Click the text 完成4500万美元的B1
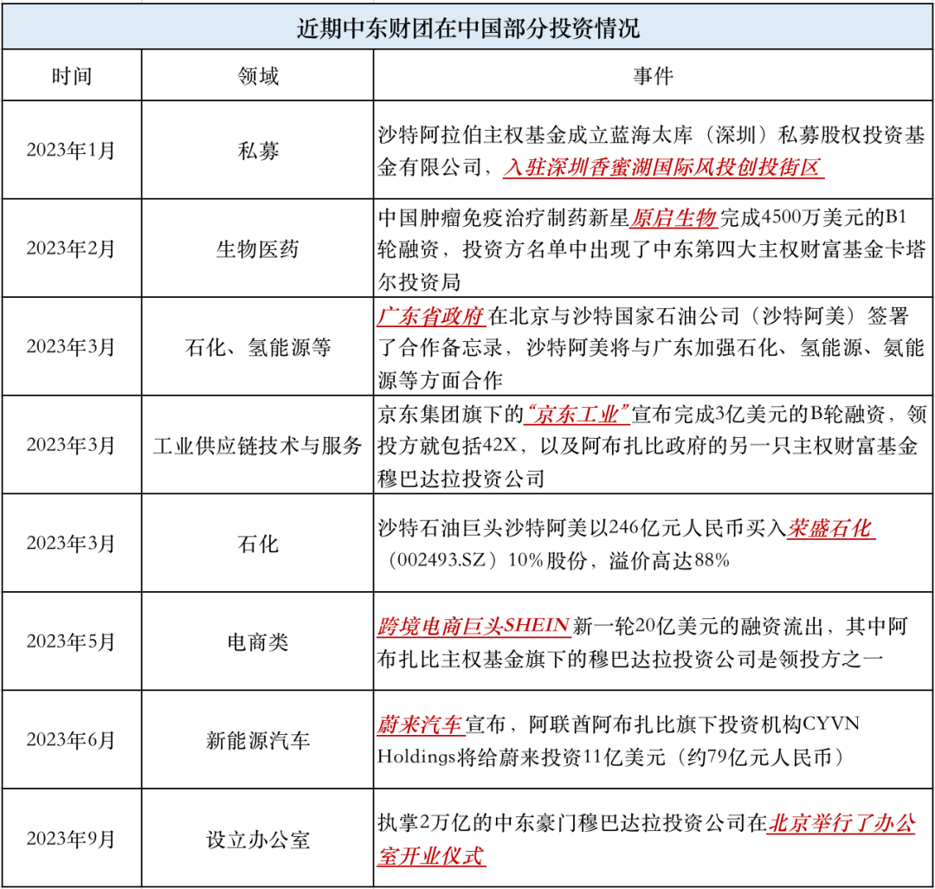This screenshot has height=889, width=935. pyautogui.click(x=813, y=217)
